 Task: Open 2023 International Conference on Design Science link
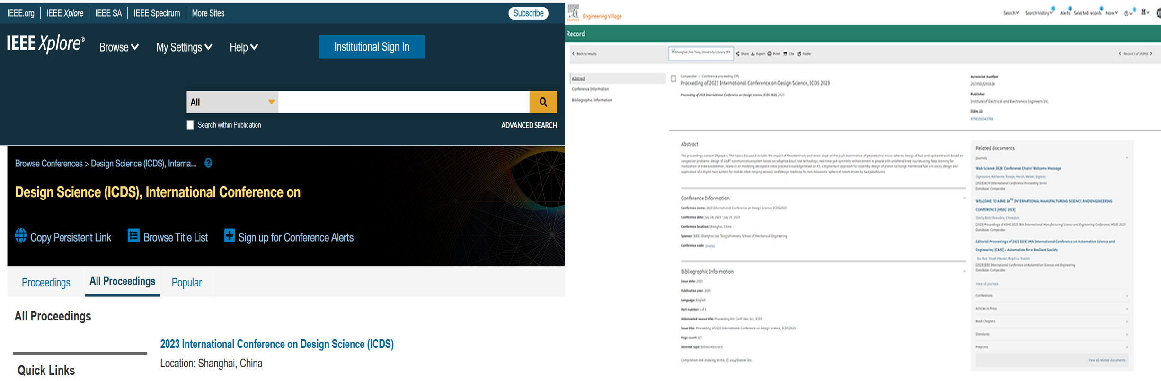pos(277,344)
